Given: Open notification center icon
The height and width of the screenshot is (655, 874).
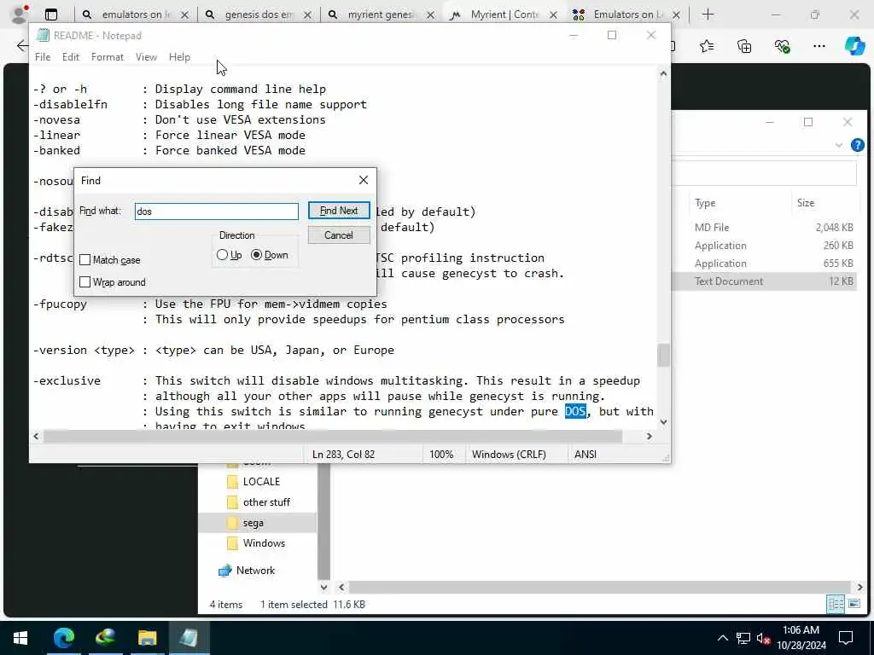Looking at the screenshot, I should click(846, 638).
